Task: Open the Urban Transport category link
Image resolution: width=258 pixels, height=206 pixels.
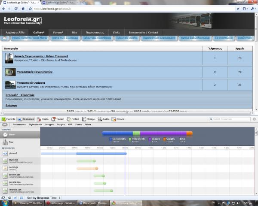Action: click(42, 56)
